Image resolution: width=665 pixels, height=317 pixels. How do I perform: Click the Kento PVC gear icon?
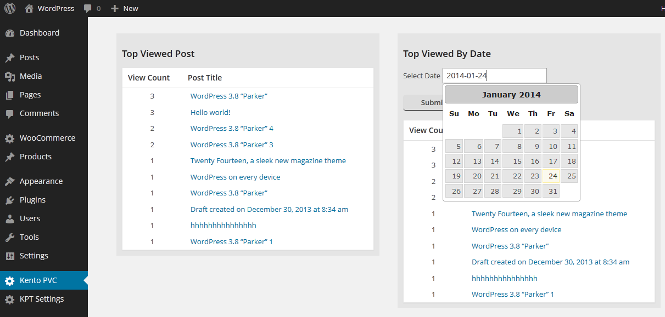pos(10,281)
